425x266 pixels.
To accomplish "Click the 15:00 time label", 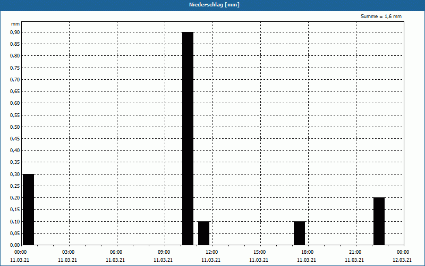I will [x=259, y=252].
